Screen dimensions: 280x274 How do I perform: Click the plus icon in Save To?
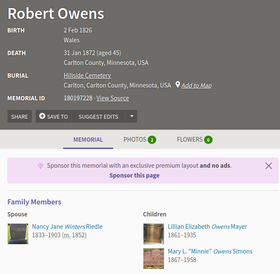tap(42, 117)
